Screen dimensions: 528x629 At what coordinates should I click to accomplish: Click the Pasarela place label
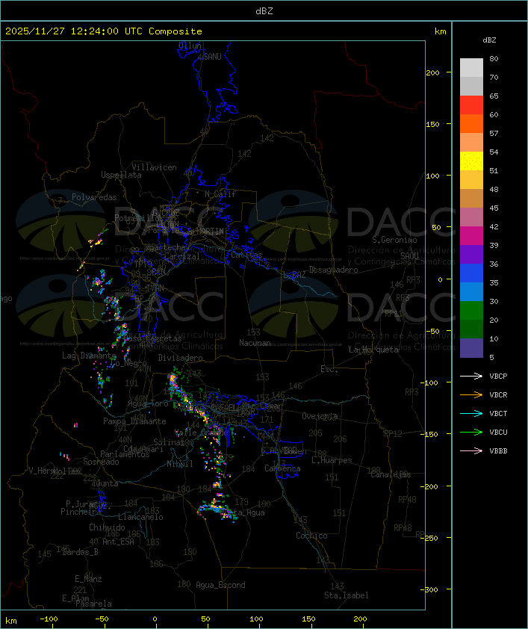tap(93, 604)
